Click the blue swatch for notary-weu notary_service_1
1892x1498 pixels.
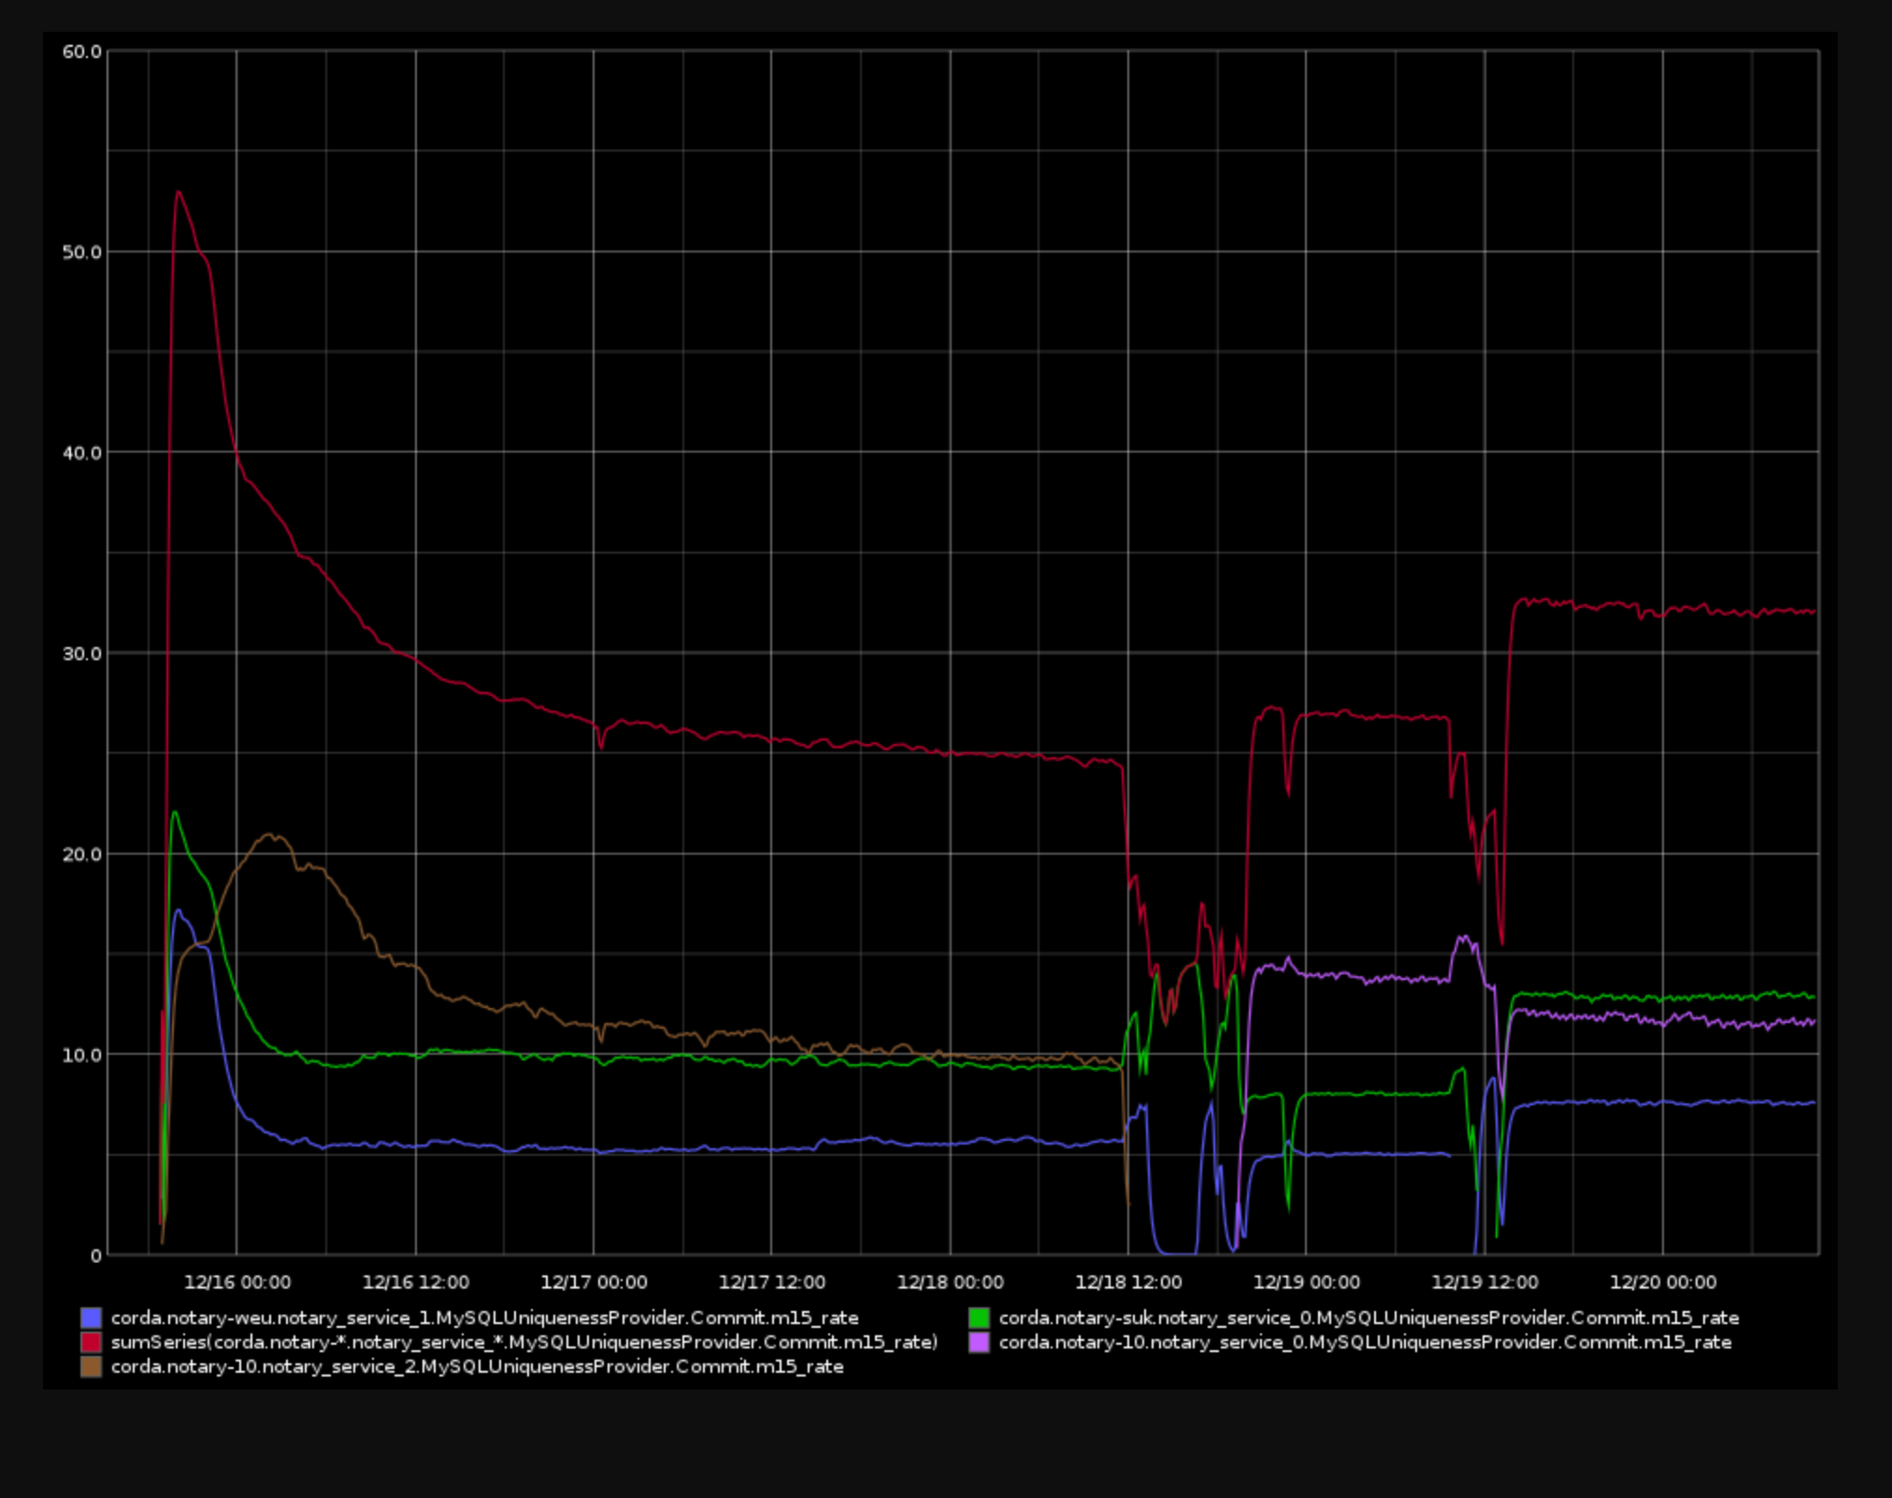tap(91, 1318)
